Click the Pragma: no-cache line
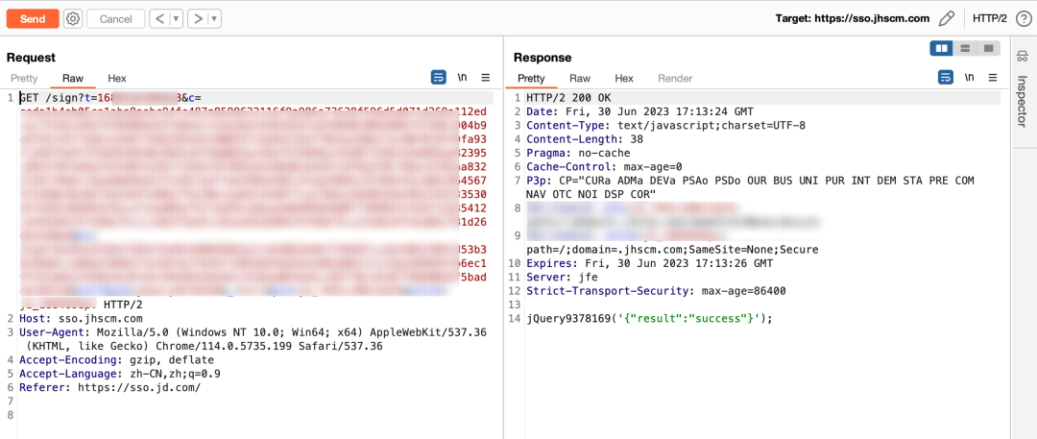1037x439 pixels. 578,153
